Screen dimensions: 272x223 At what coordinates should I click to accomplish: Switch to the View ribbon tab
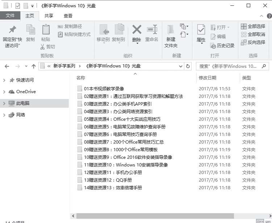pyautogui.click(x=68, y=16)
